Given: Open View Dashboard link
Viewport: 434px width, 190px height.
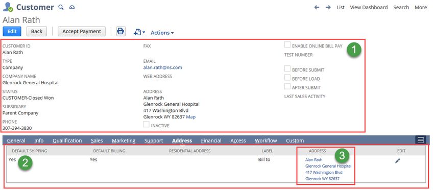Looking at the screenshot, I should click(369, 8).
